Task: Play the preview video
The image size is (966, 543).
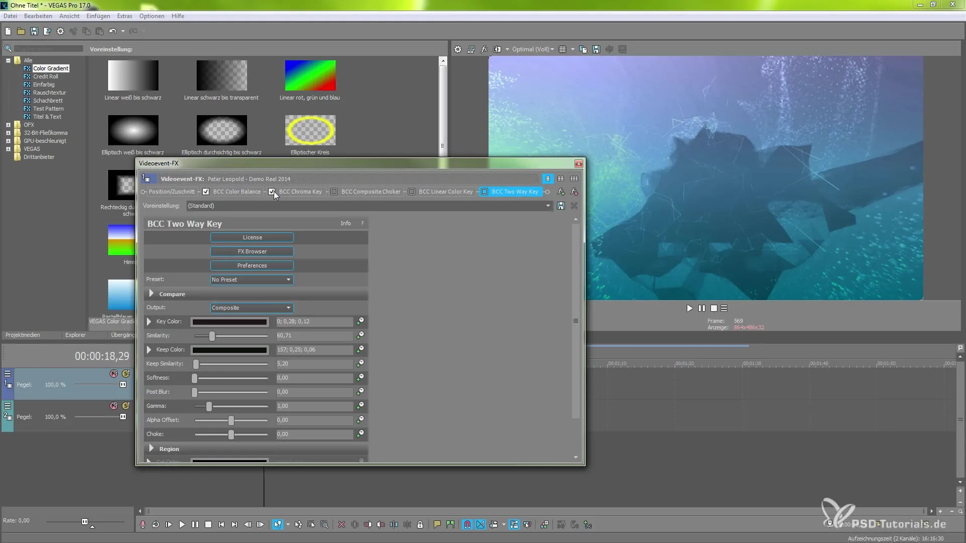Action: coord(690,308)
